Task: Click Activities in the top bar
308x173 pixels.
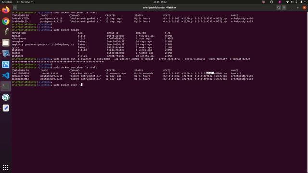Action: (x=7, y=2)
